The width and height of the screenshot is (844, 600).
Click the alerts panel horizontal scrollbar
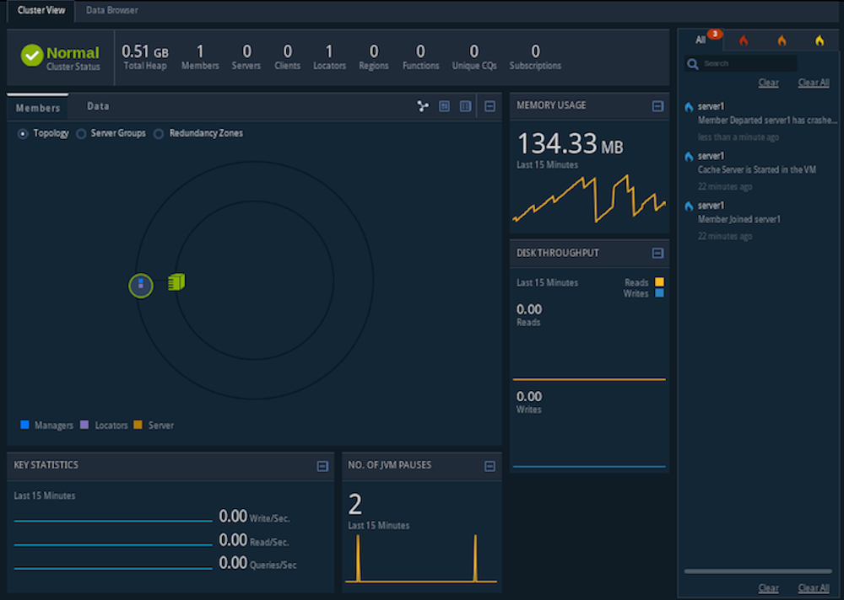point(758,571)
